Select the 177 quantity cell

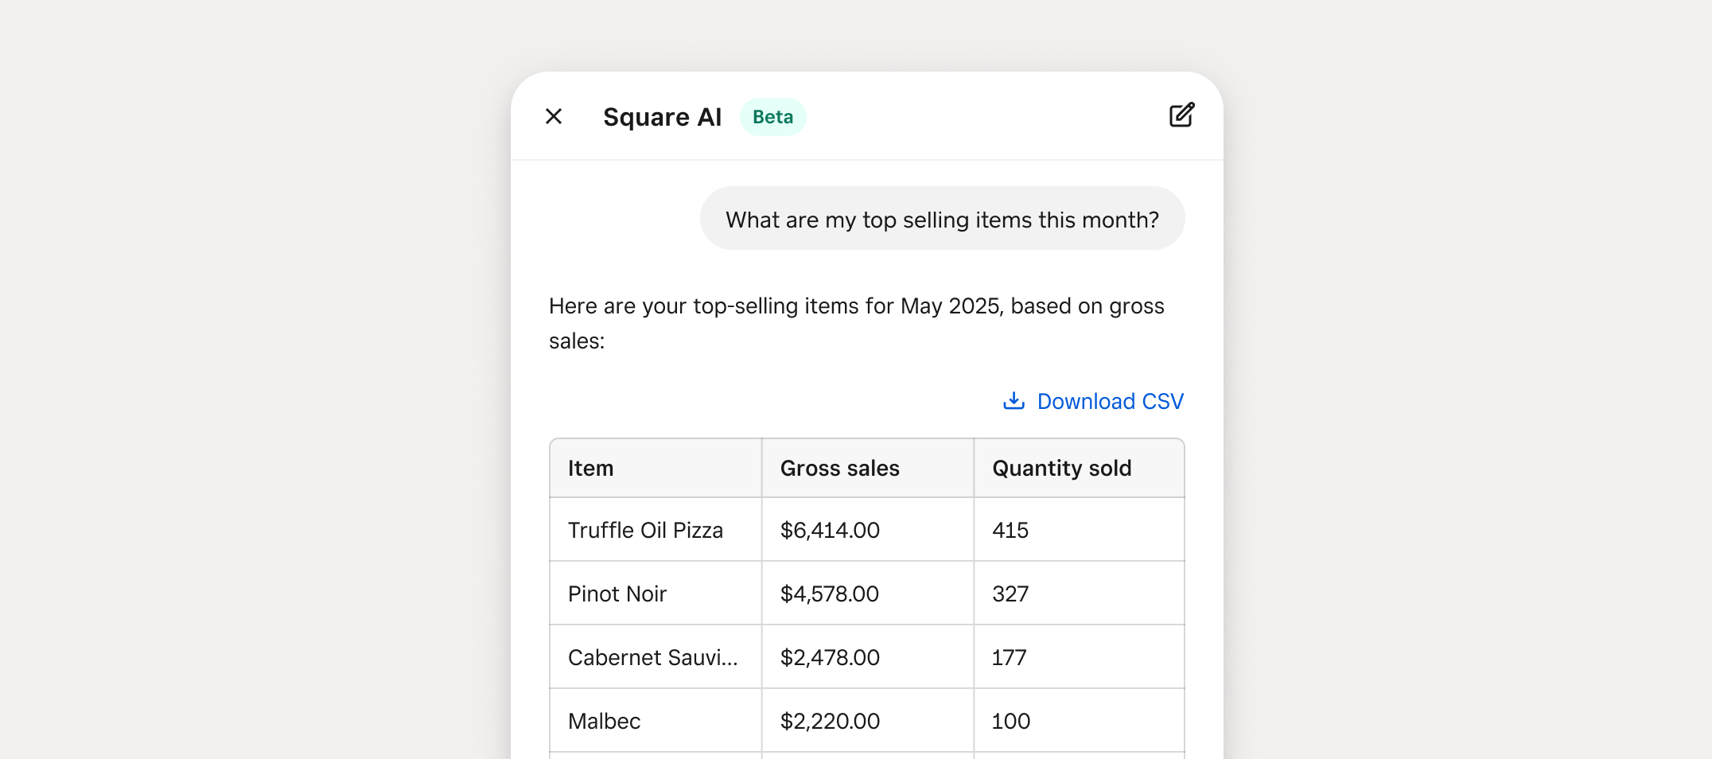(x=1079, y=657)
